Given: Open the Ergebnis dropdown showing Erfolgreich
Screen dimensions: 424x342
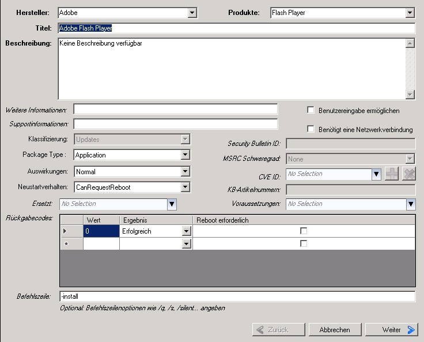Looking at the screenshot, I should (186, 231).
